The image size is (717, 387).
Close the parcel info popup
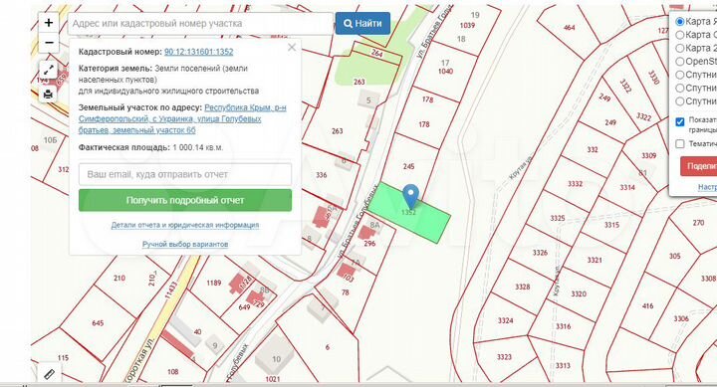(292, 48)
